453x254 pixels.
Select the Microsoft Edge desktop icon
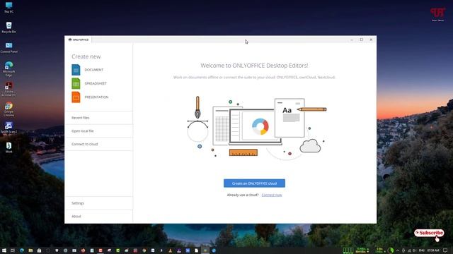pos(9,69)
